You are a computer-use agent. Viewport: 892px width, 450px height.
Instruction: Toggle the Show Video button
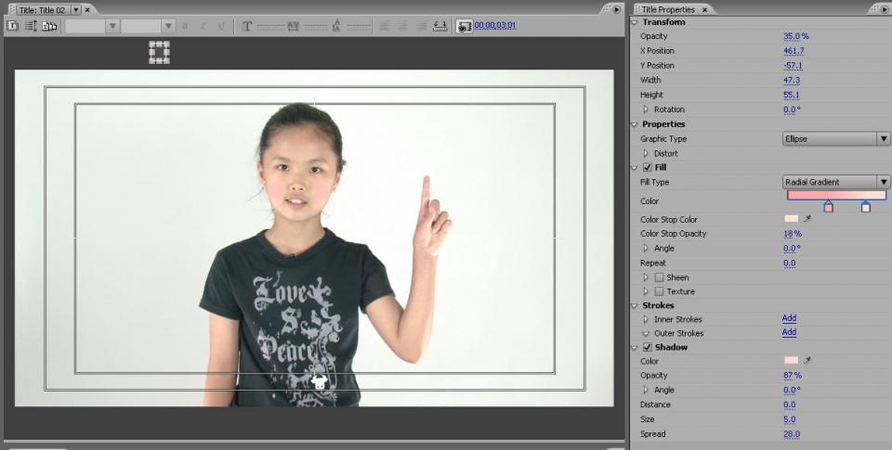(463, 26)
